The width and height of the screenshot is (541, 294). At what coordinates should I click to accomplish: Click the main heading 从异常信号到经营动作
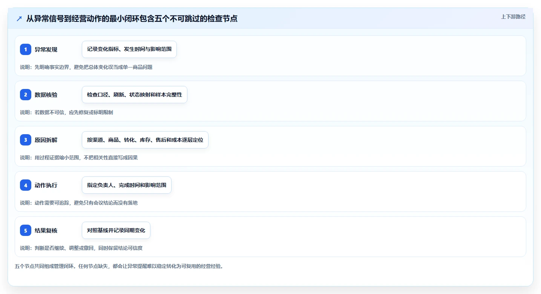132,18
